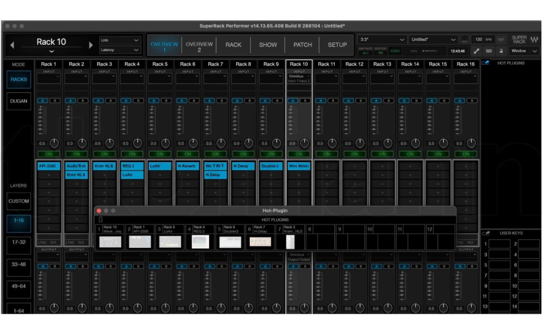Image resolution: width=543 pixels, height=336 pixels.
Task: Toggle Rack 4 ON button
Action: [132, 154]
